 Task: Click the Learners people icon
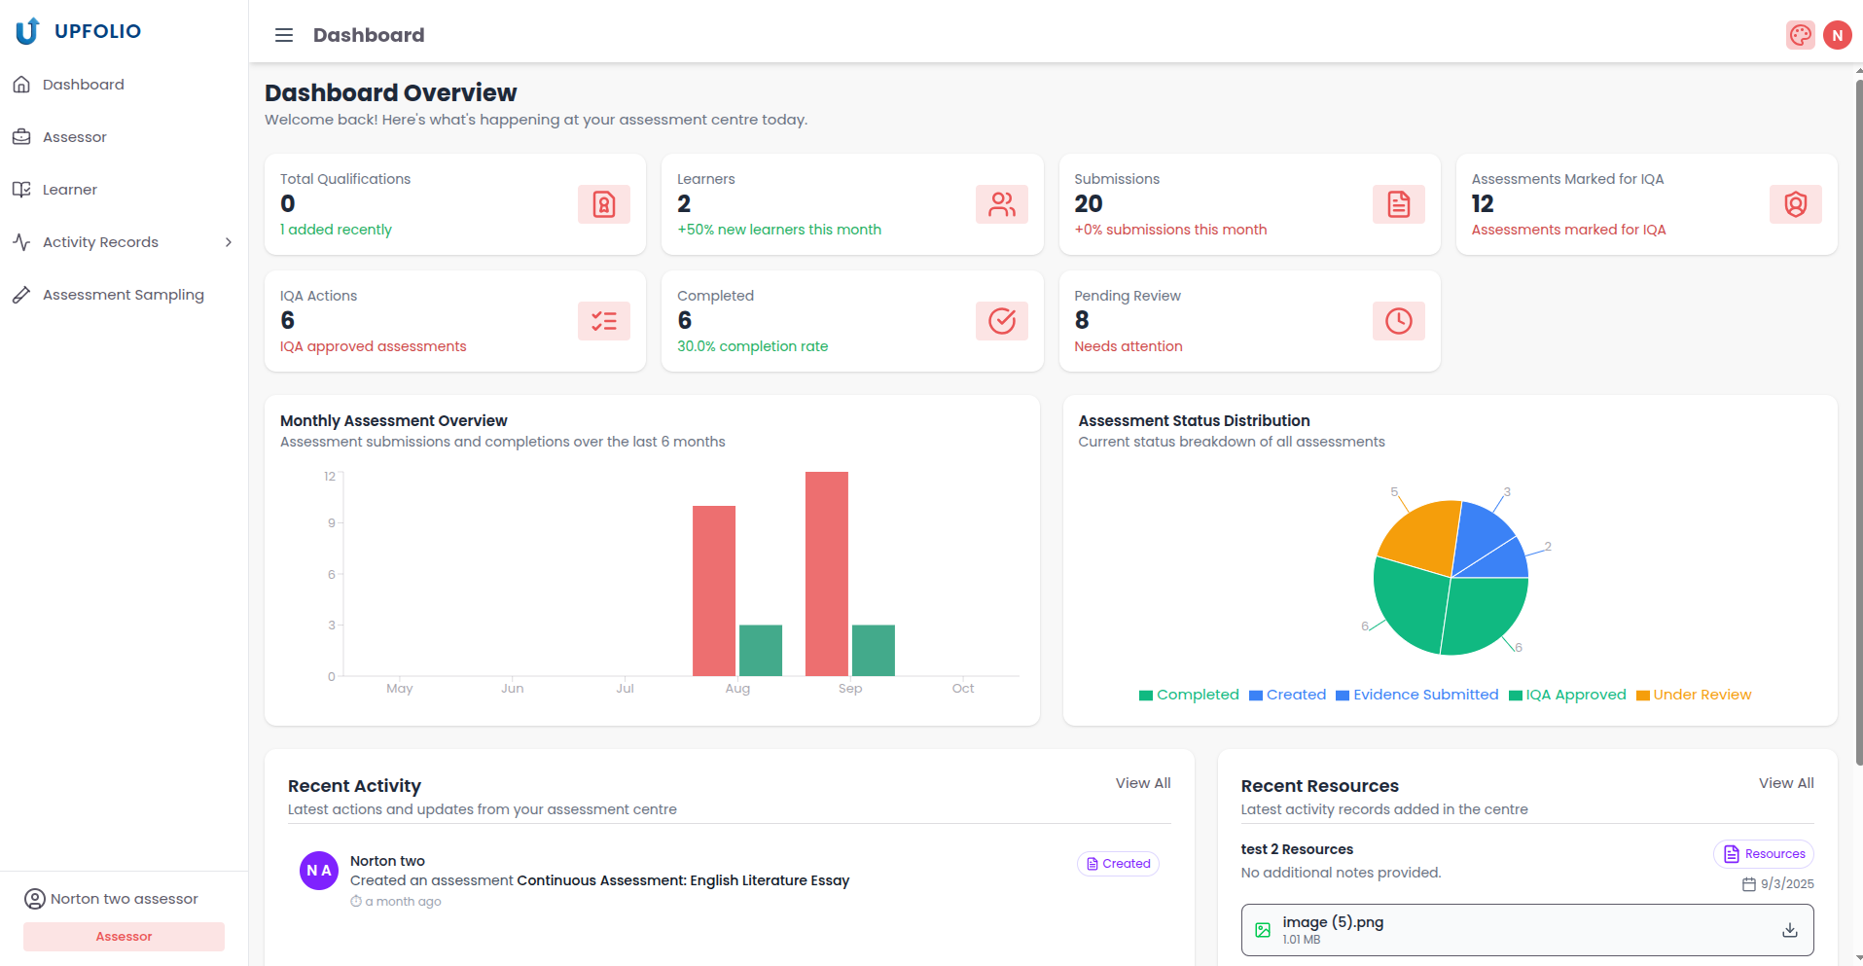[1001, 204]
